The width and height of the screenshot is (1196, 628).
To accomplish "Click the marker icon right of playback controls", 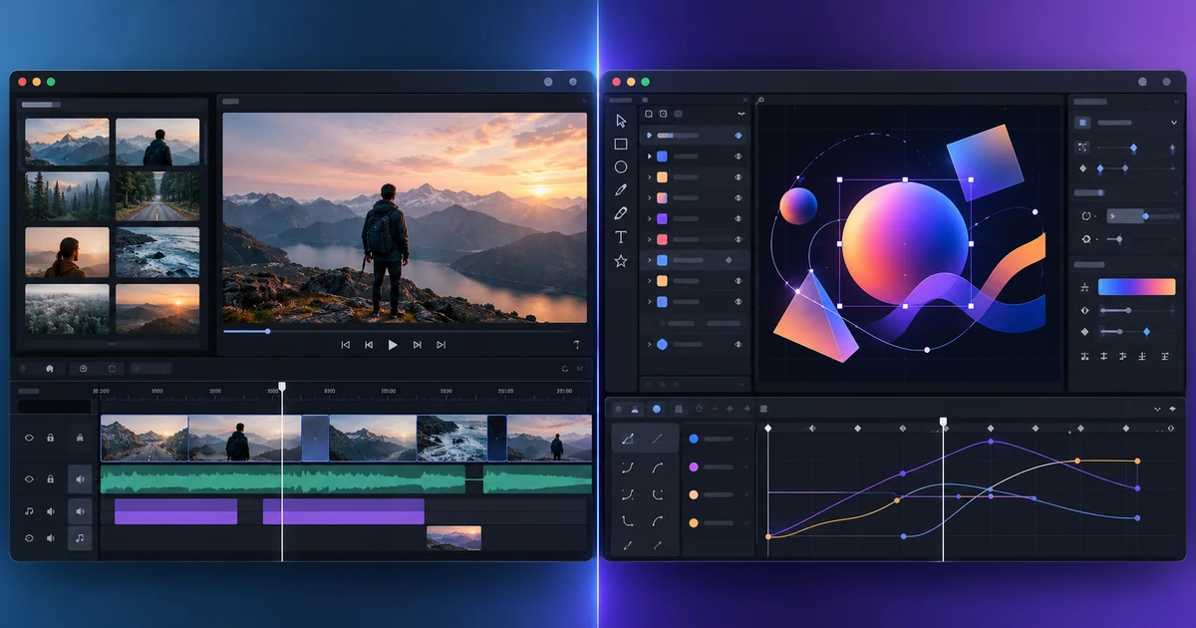I will coord(576,344).
